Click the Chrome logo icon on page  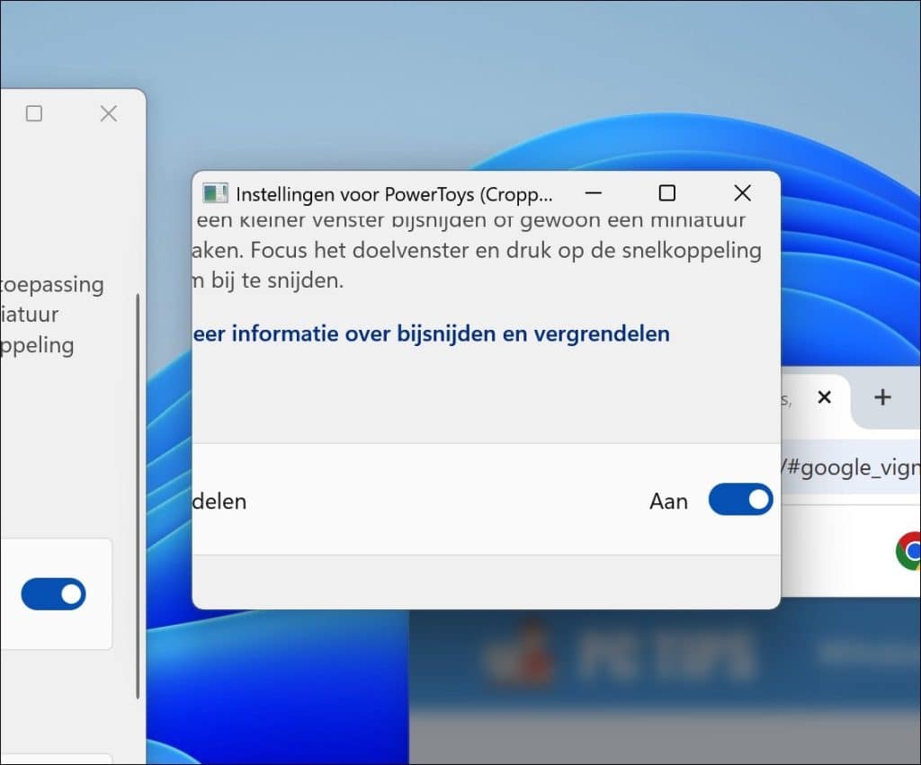coord(908,551)
